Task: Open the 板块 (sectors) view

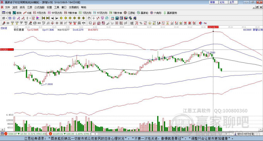Action: [x=17, y=13]
